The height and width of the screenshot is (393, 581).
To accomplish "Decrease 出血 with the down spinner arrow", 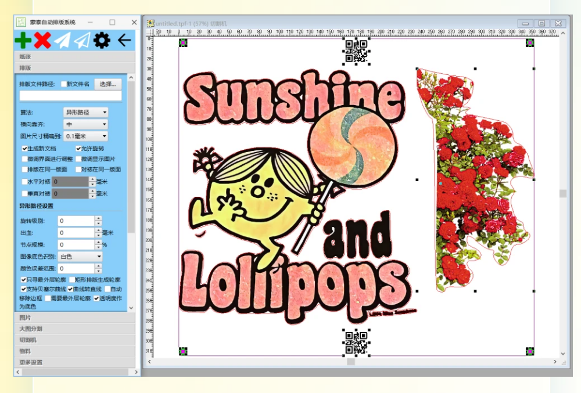I will tap(98, 235).
